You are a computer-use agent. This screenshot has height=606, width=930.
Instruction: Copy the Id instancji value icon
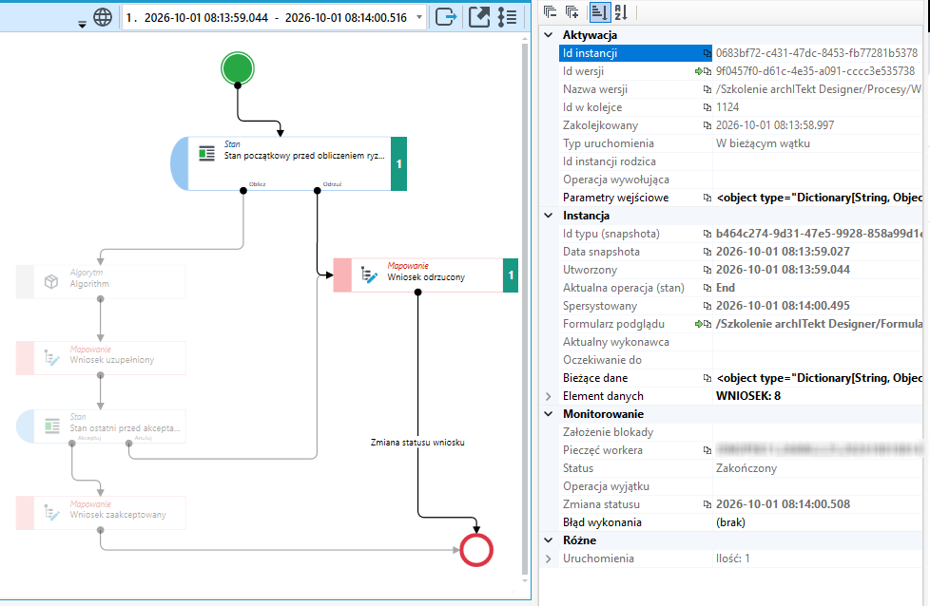pyautogui.click(x=707, y=53)
